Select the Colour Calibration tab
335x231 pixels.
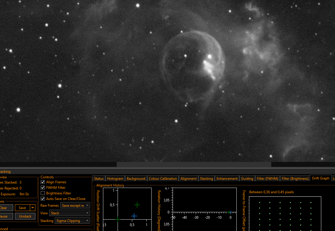163,179
